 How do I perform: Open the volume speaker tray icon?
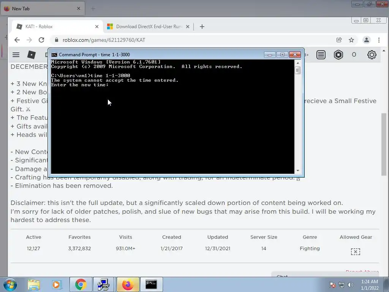click(x=351, y=285)
